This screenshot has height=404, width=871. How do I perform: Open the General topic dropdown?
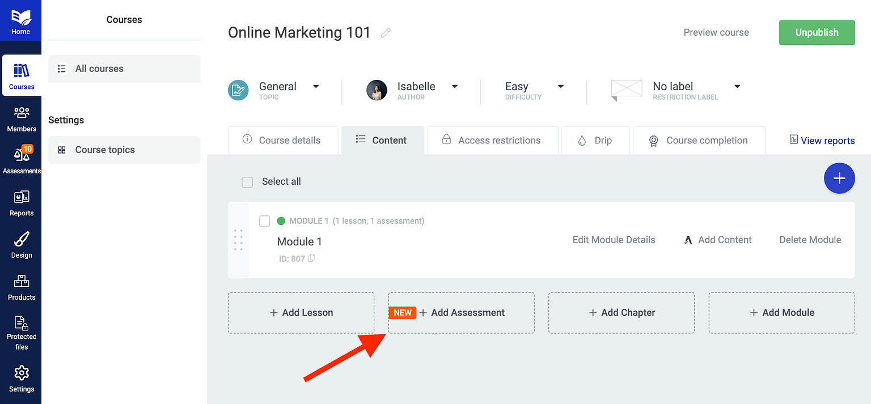(x=316, y=86)
